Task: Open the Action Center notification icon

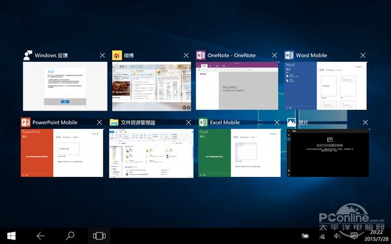Action: click(354, 236)
